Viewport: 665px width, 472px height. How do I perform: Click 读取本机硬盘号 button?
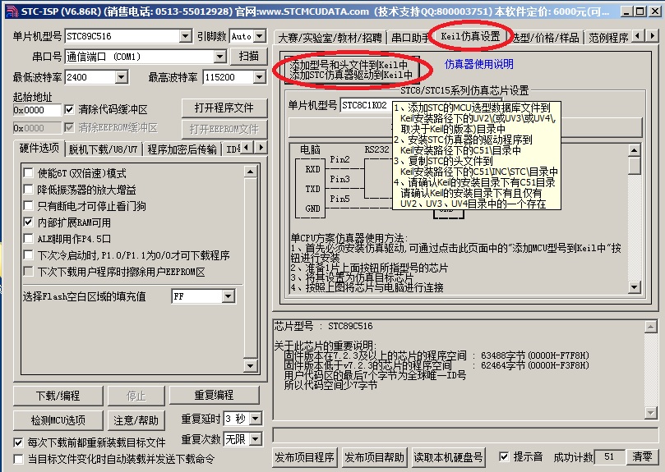click(x=448, y=457)
